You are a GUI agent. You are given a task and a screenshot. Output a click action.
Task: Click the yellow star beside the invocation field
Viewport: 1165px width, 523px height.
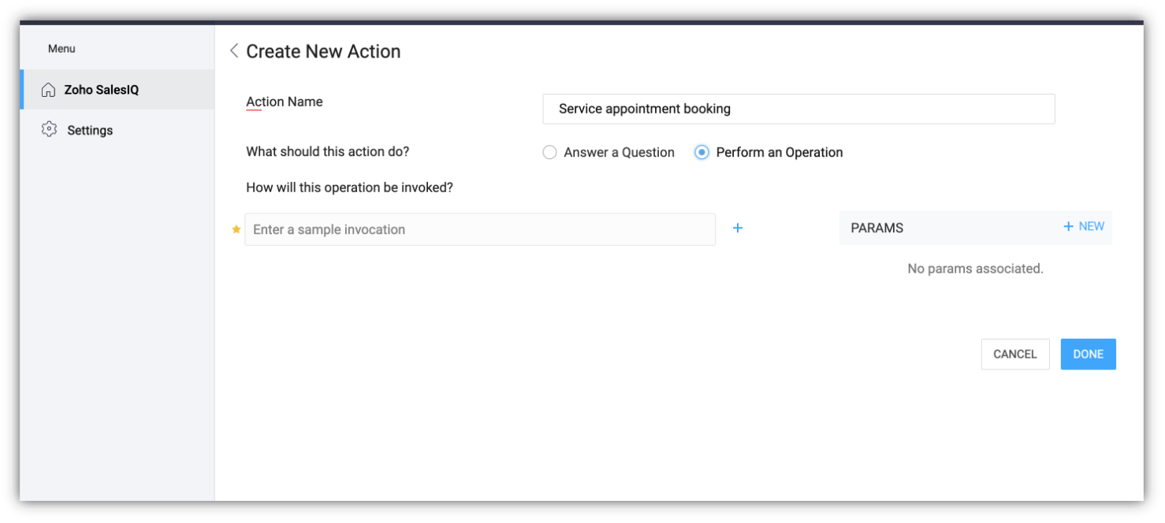pyautogui.click(x=236, y=229)
